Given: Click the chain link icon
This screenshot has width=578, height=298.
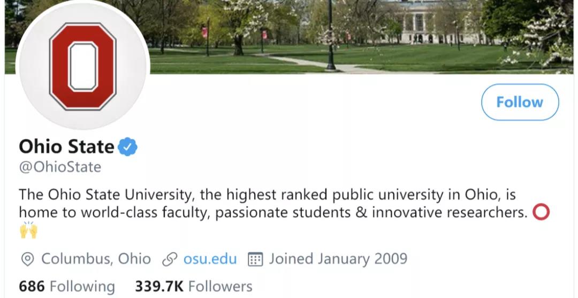Looking at the screenshot, I should [x=170, y=260].
